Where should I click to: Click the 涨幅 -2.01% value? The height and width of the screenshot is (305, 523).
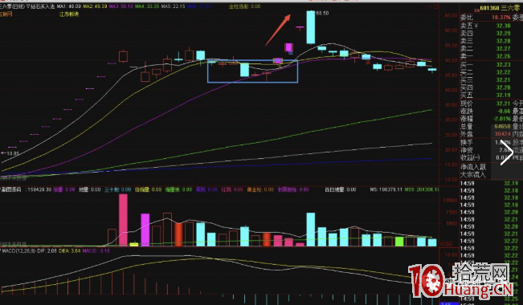pos(501,119)
